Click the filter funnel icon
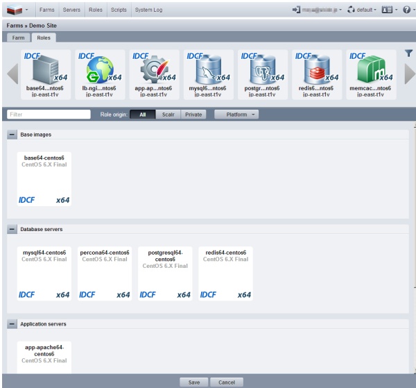 408,53
